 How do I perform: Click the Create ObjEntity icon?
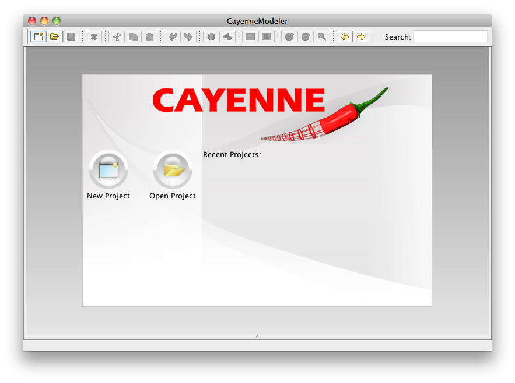pyautogui.click(x=289, y=37)
